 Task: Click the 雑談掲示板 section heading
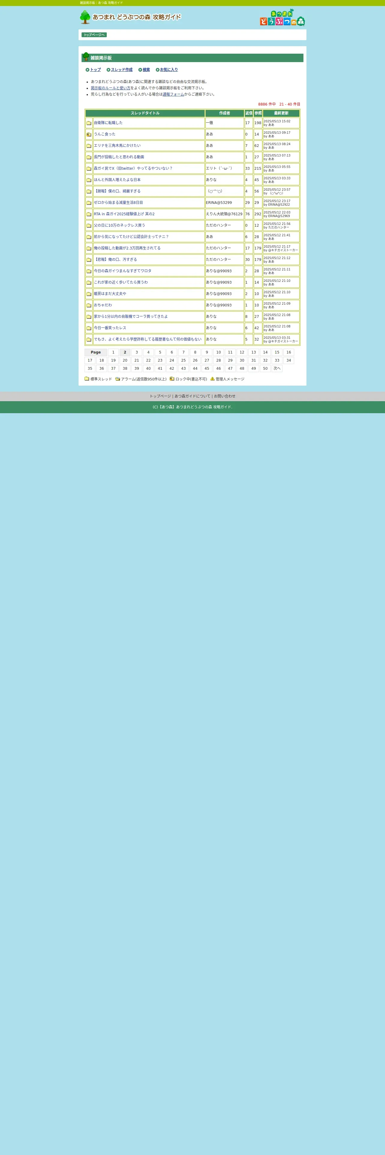[x=101, y=58]
